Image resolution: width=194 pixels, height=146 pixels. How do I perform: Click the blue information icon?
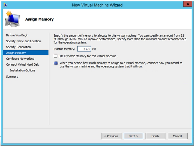tap(56, 63)
